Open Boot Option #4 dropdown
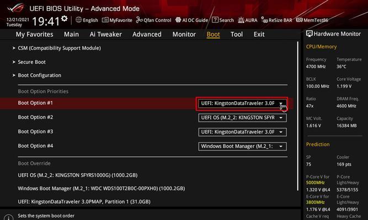This screenshot has height=220, width=368. coord(242,146)
